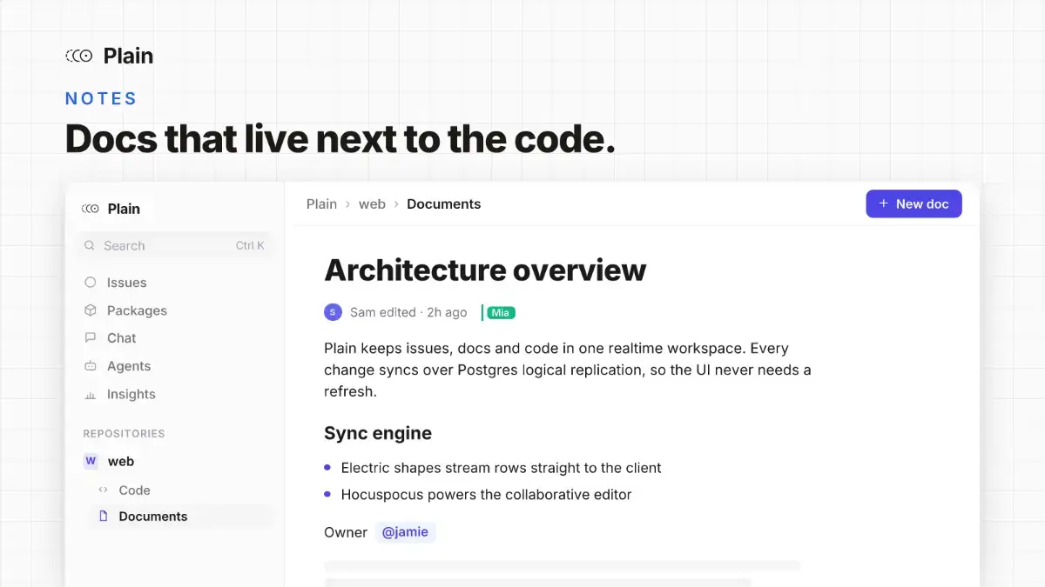Click the Sync engine heading
Image resolution: width=1045 pixels, height=587 pixels.
click(x=378, y=433)
